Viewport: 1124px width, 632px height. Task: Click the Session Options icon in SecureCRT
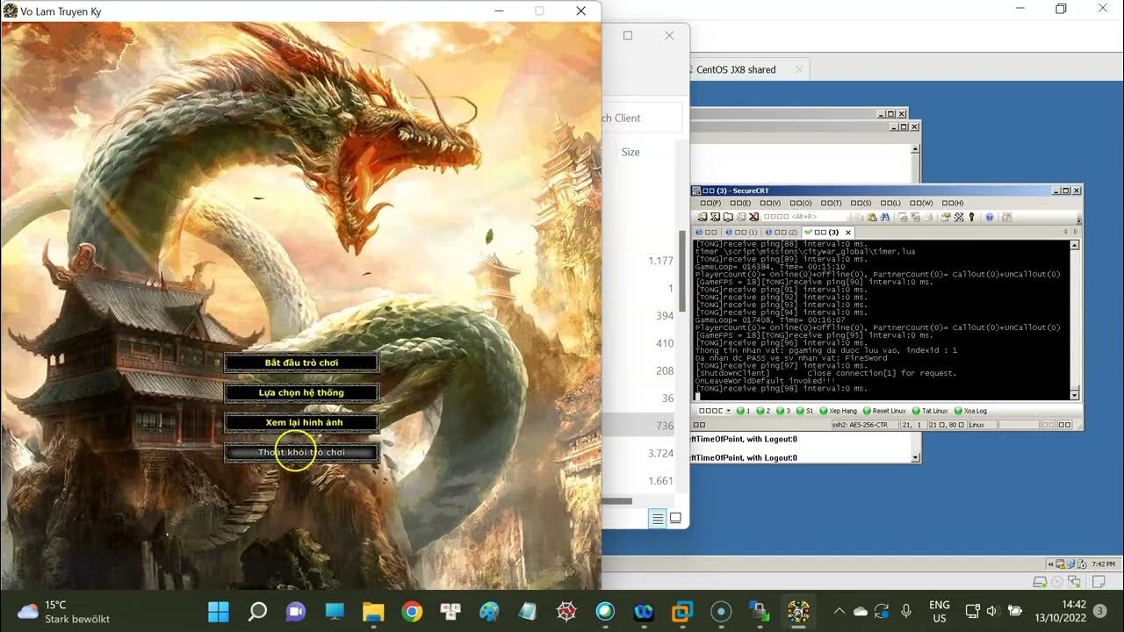pyautogui.click(x=946, y=217)
